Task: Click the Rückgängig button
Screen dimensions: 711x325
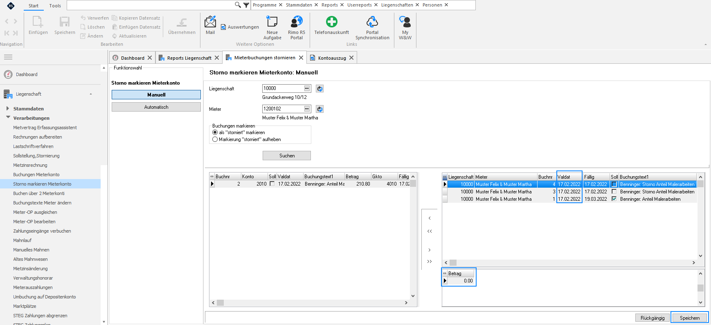Action: click(652, 318)
